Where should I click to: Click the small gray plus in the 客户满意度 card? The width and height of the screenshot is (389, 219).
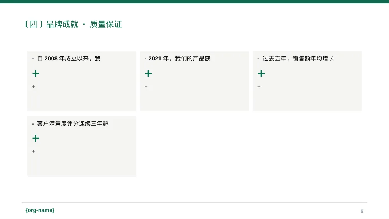(34, 151)
